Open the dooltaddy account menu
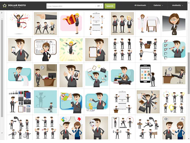The height and width of the screenshot is (143, 190). [177, 5]
